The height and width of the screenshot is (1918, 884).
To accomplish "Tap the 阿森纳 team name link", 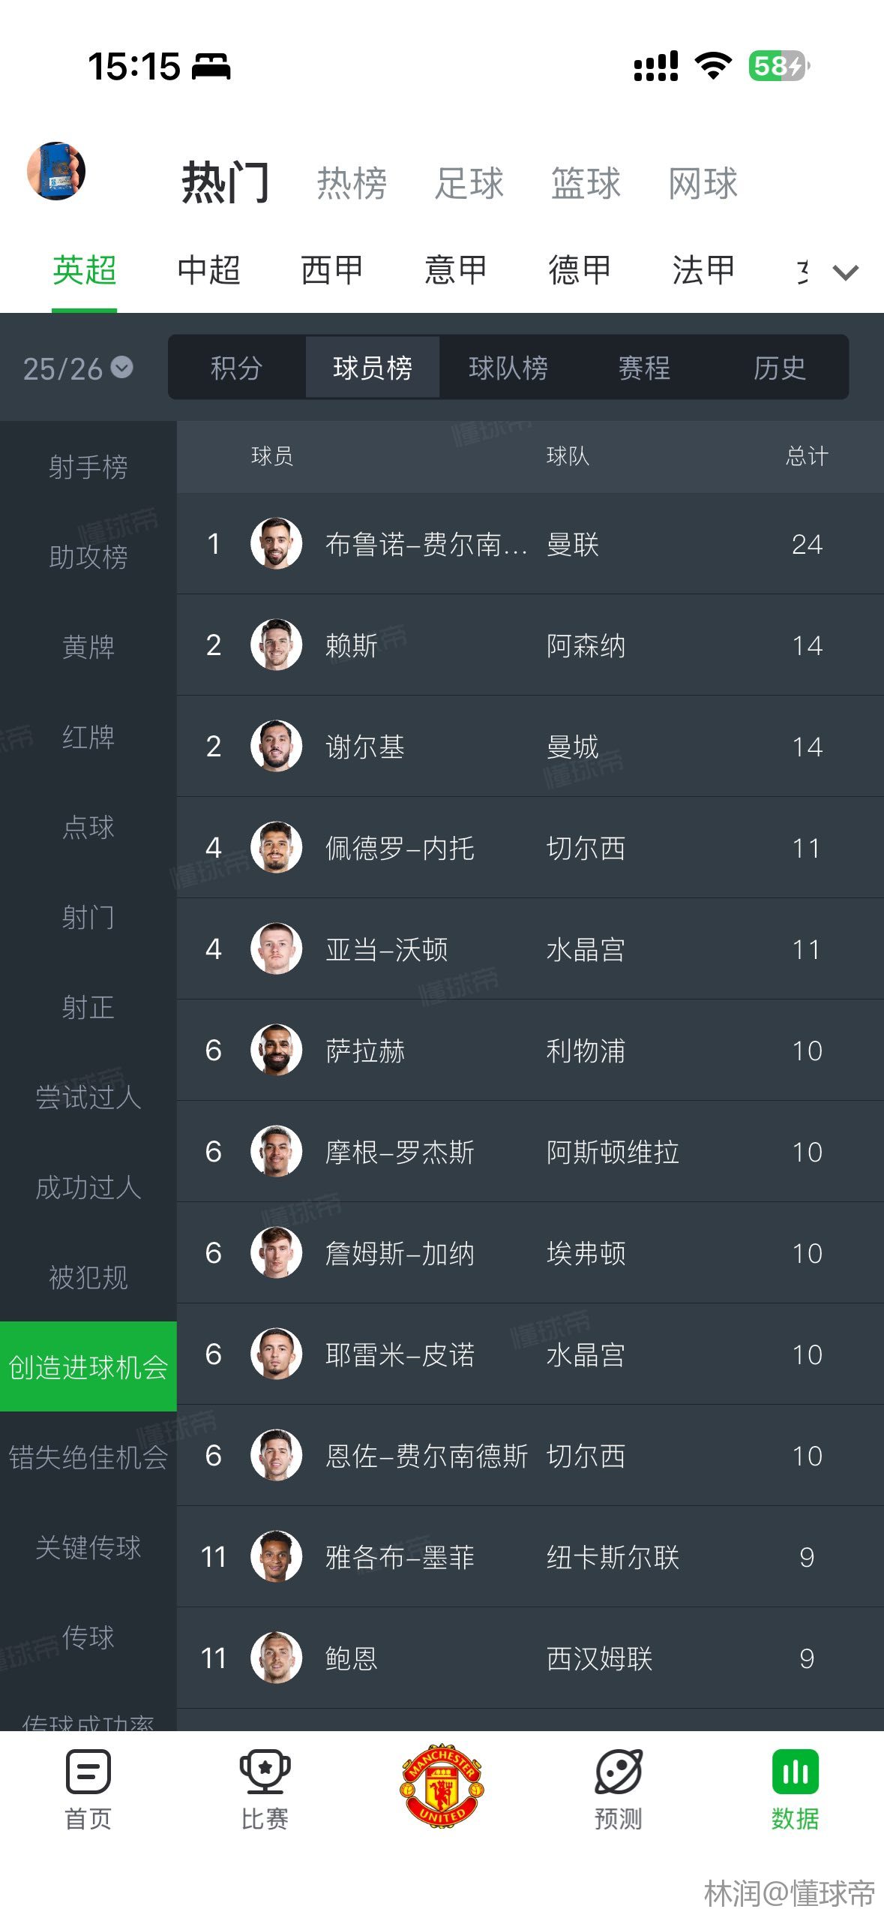I will [x=586, y=645].
